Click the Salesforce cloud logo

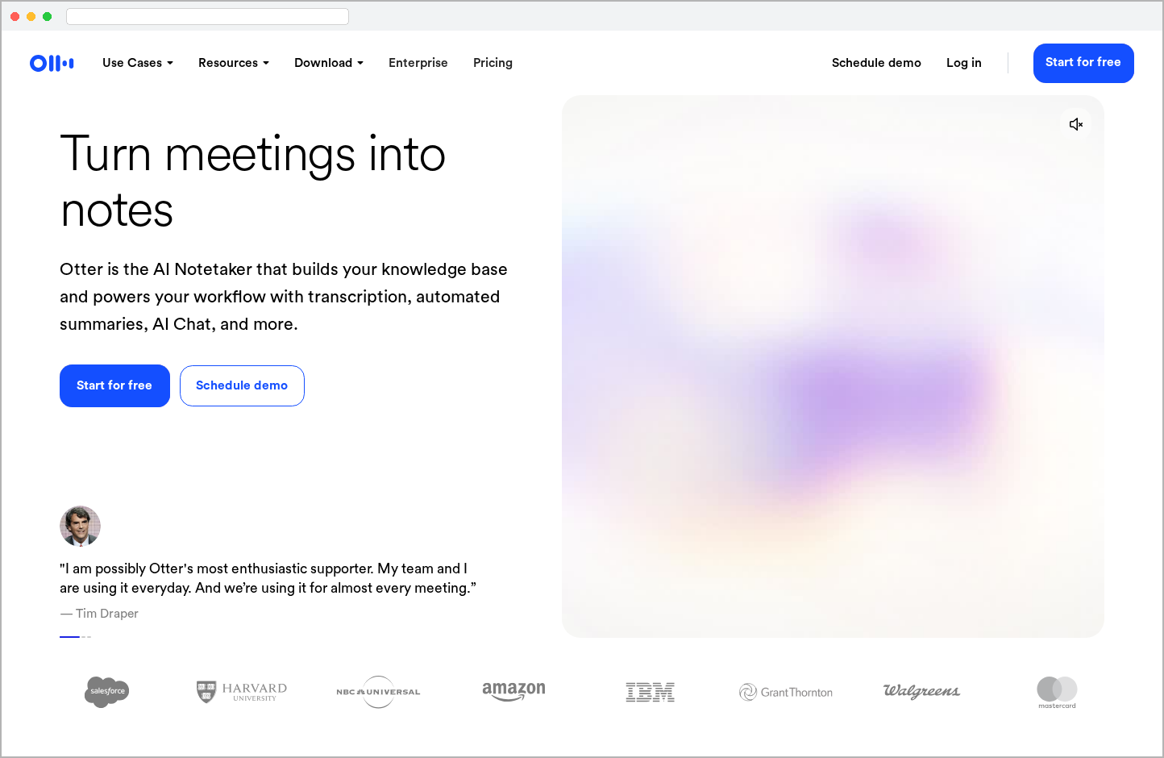(x=107, y=692)
